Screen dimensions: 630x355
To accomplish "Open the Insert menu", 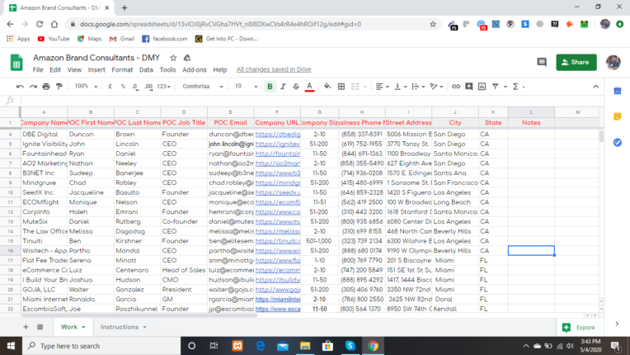I will click(96, 69).
